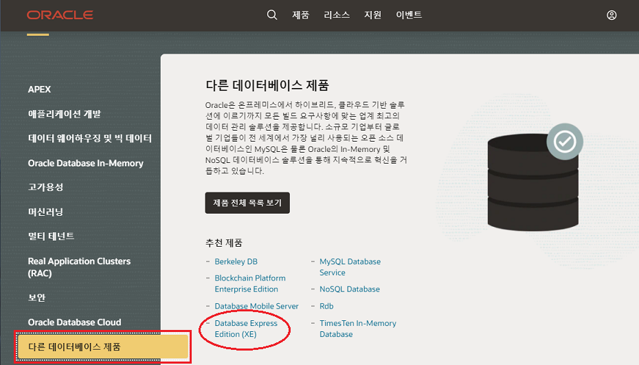Open the search magnifier icon

click(272, 15)
